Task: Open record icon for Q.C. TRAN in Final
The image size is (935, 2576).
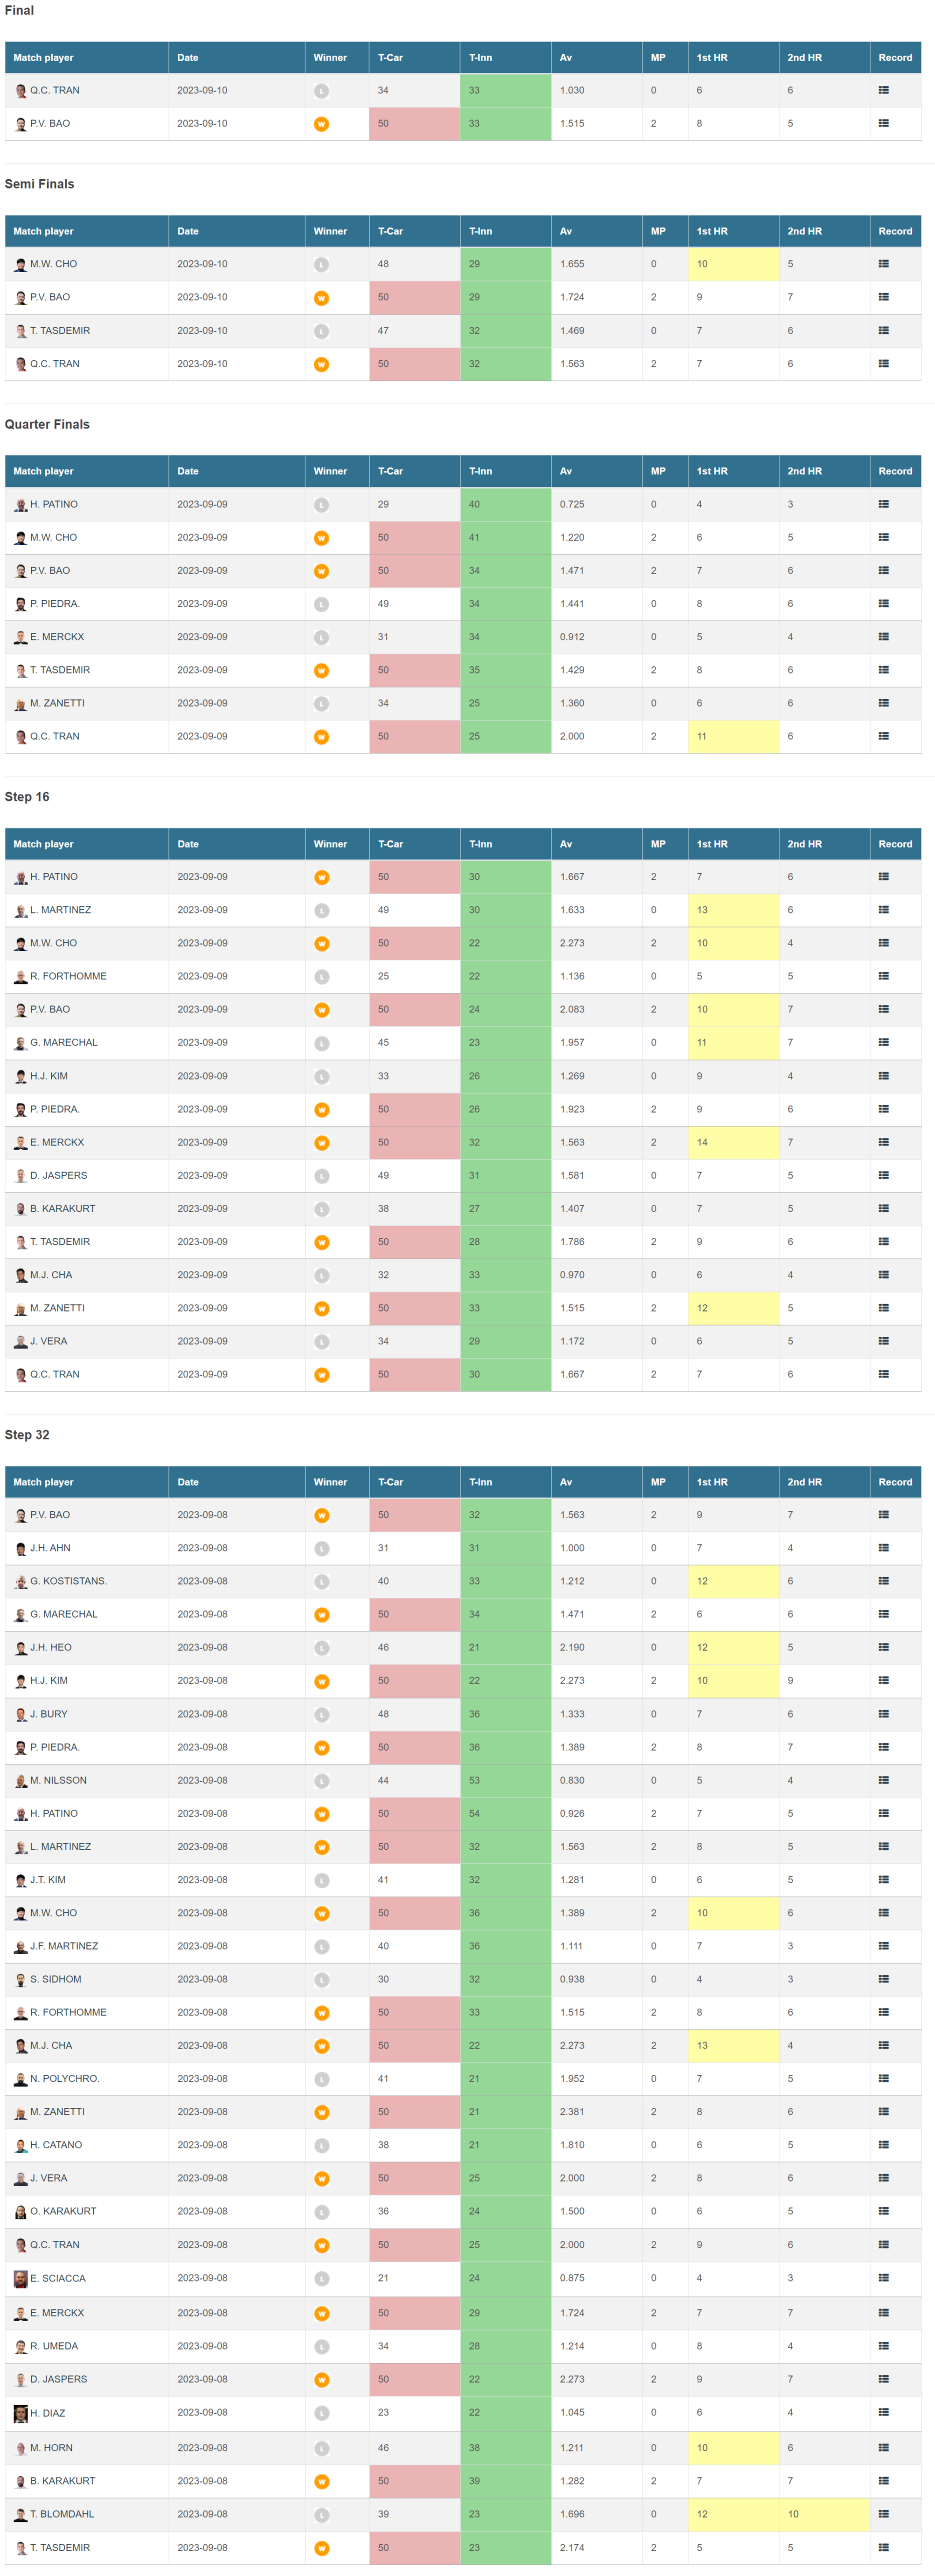Action: pos(883,90)
